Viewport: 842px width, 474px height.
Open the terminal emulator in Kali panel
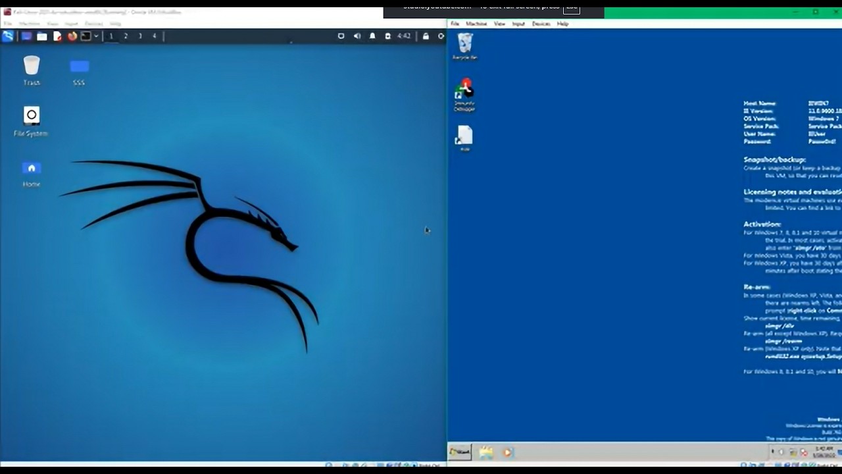tap(86, 36)
